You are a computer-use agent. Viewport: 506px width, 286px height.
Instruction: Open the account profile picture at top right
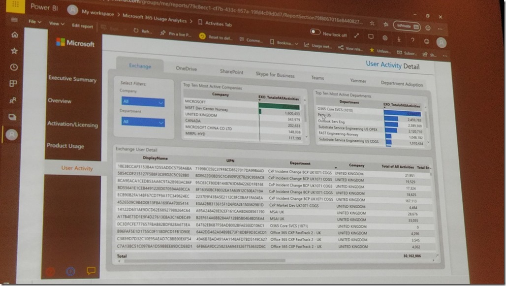(x=441, y=42)
